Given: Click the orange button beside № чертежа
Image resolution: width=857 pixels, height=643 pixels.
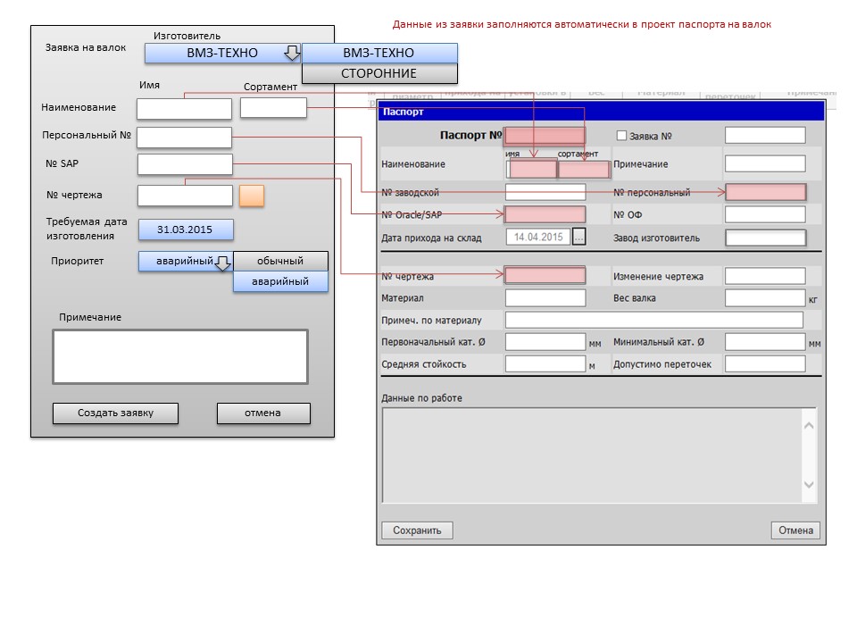Looking at the screenshot, I should (x=252, y=196).
